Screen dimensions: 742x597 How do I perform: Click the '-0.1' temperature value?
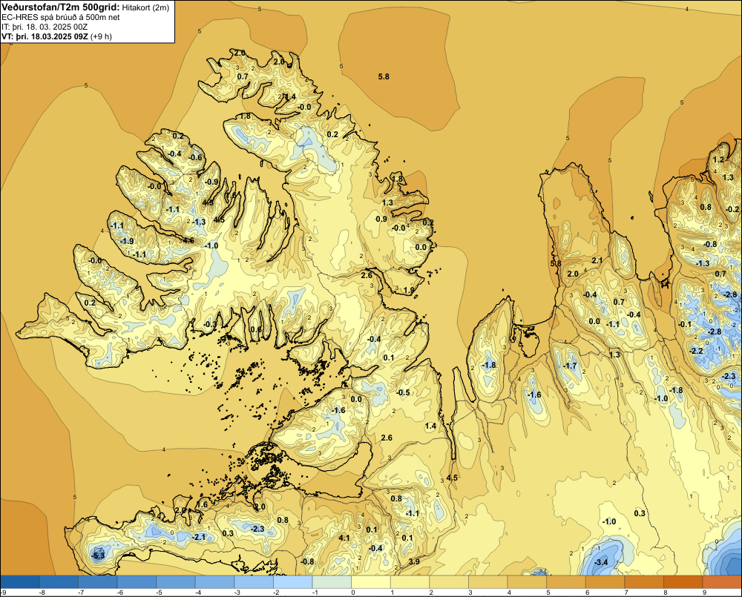tap(685, 324)
